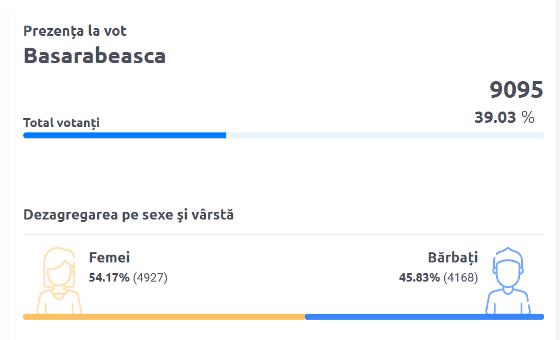Click the unfilled part of turnout bar
560x340 pixels.
(x=384, y=135)
